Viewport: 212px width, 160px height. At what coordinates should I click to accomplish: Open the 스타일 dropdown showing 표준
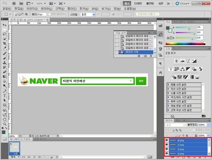coord(88,14)
